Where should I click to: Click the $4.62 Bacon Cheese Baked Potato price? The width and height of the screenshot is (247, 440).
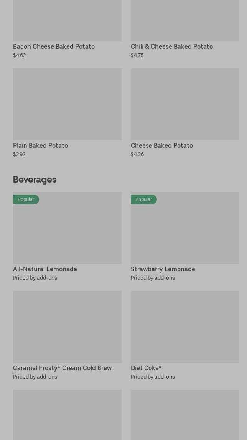19,55
